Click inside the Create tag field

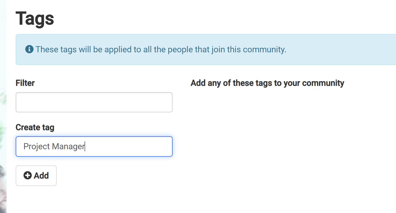[94, 146]
